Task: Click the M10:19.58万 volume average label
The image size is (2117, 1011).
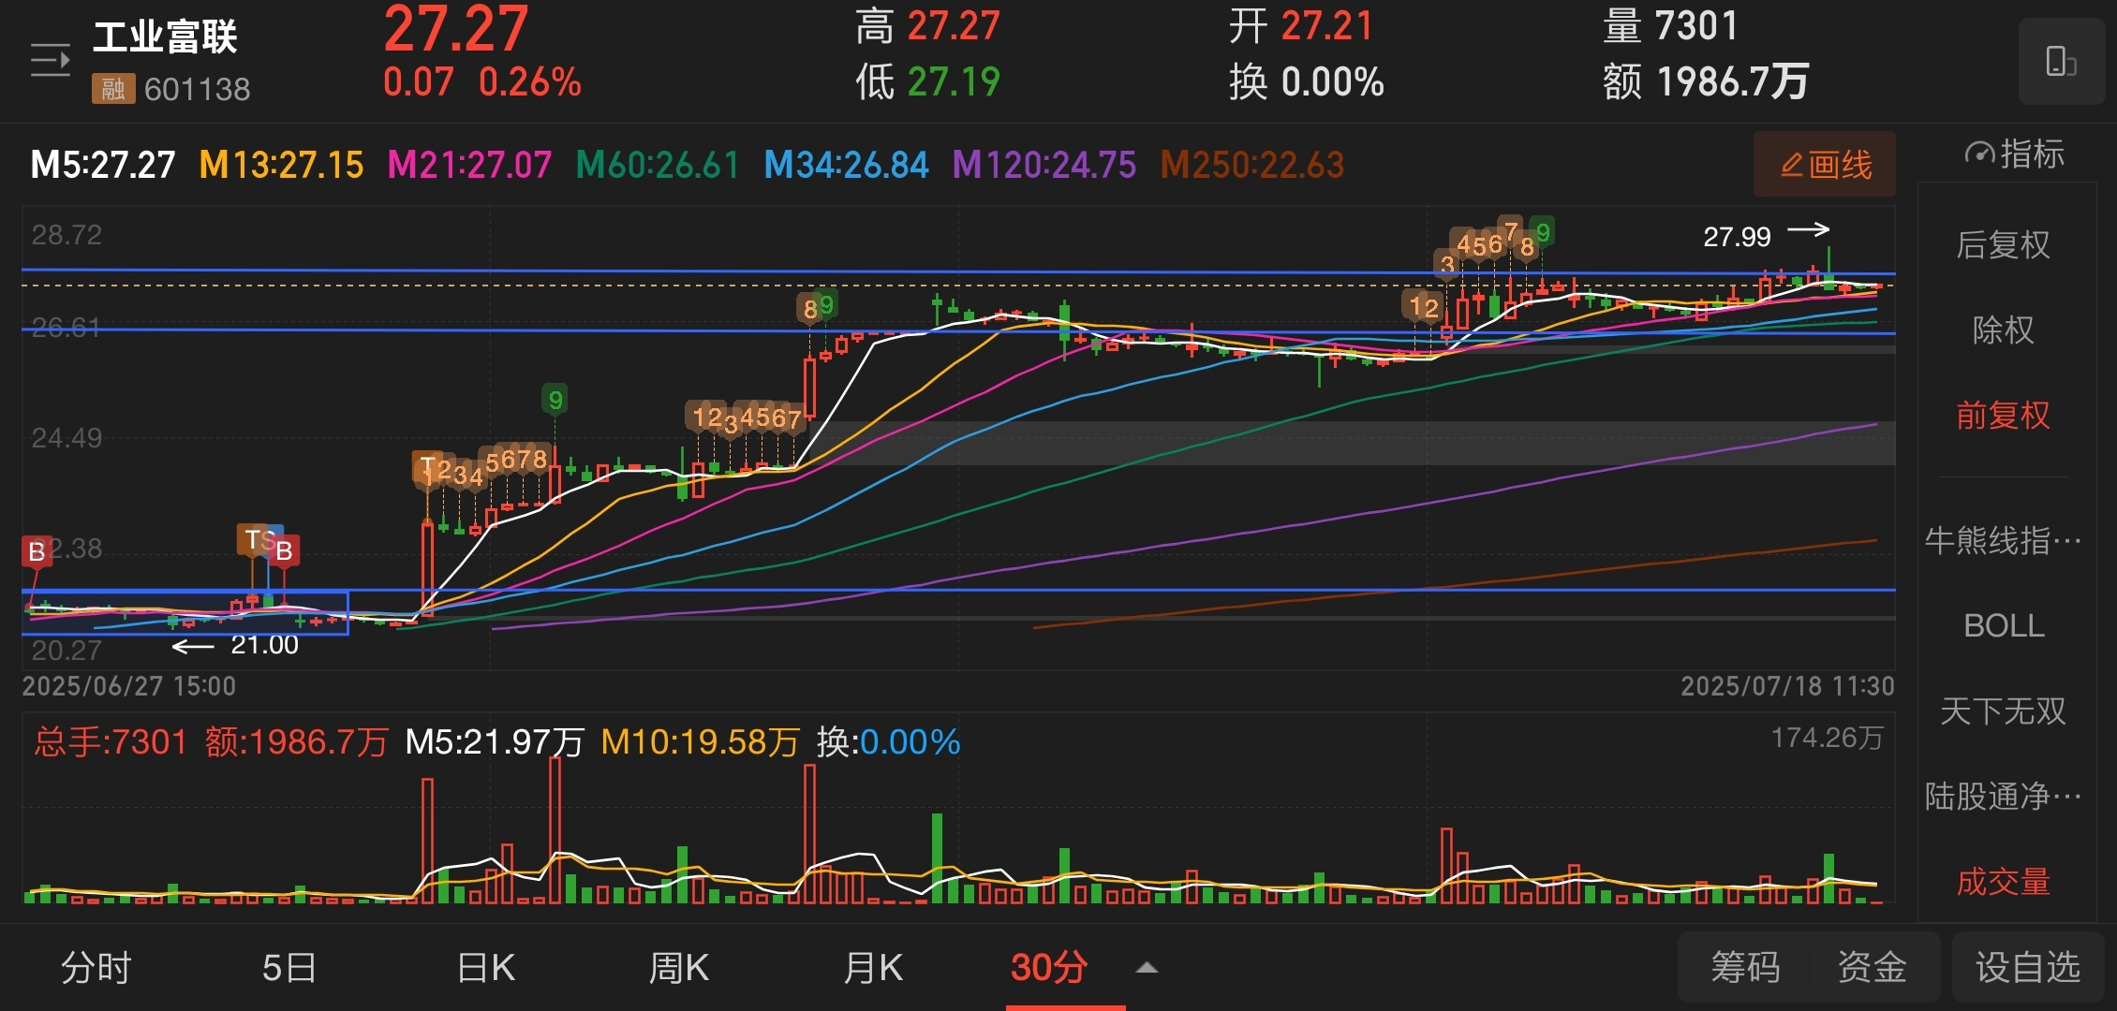Action: point(700,741)
